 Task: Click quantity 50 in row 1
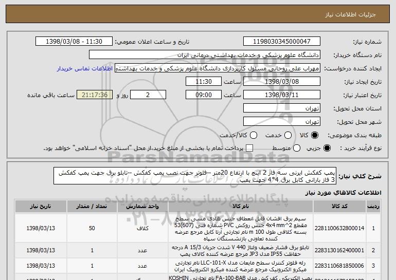click(x=92, y=228)
